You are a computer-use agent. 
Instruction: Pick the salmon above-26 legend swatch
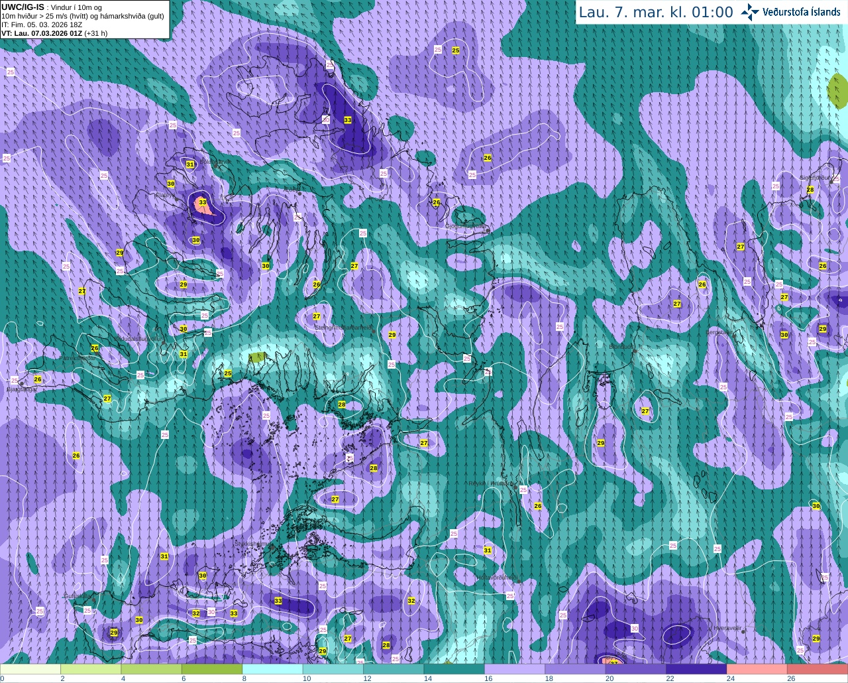[818, 669]
